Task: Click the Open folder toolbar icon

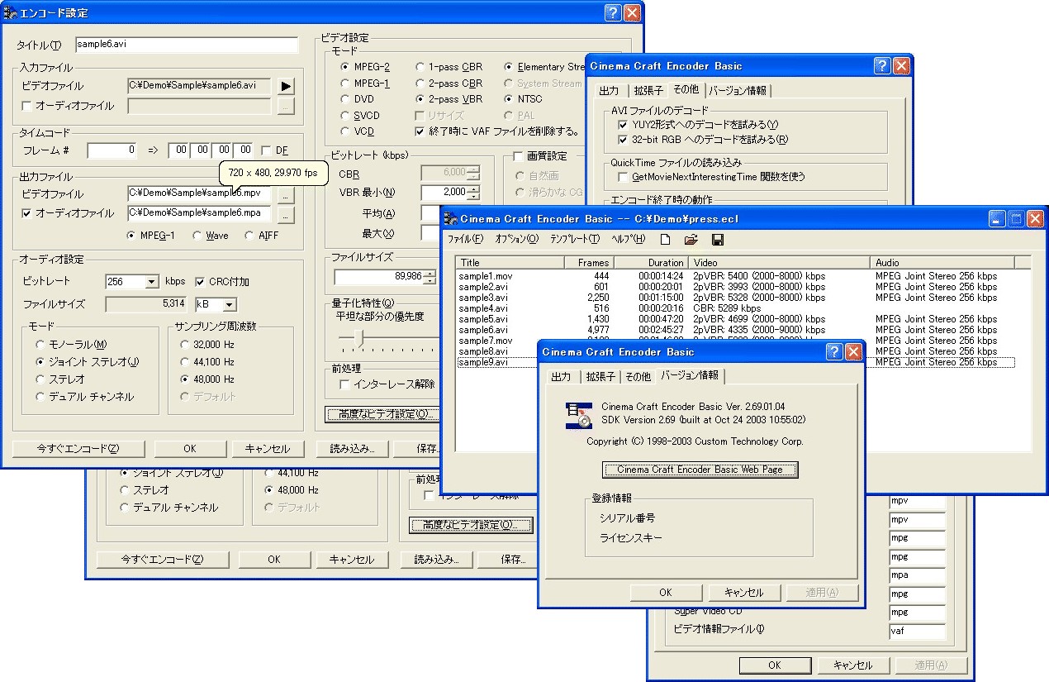Action: [691, 240]
